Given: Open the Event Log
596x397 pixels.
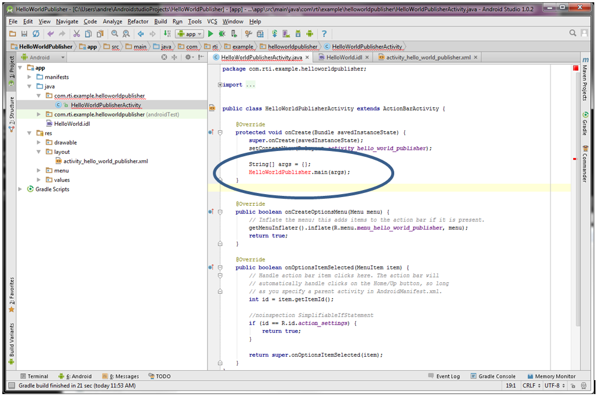Looking at the screenshot, I should 444,377.
